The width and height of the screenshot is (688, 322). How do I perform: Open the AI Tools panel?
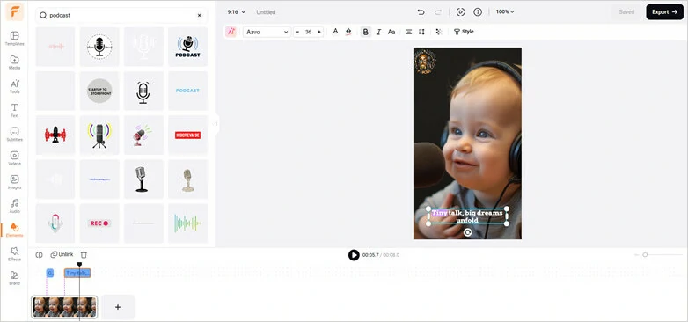pos(14,86)
